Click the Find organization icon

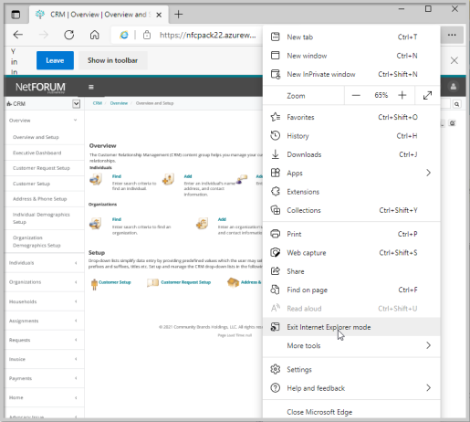coord(96,224)
